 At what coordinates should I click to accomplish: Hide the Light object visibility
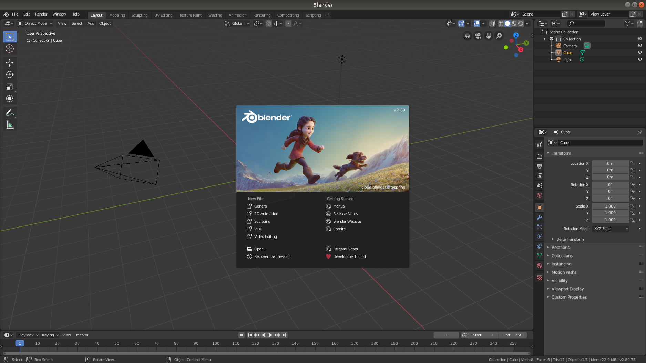[x=640, y=59]
